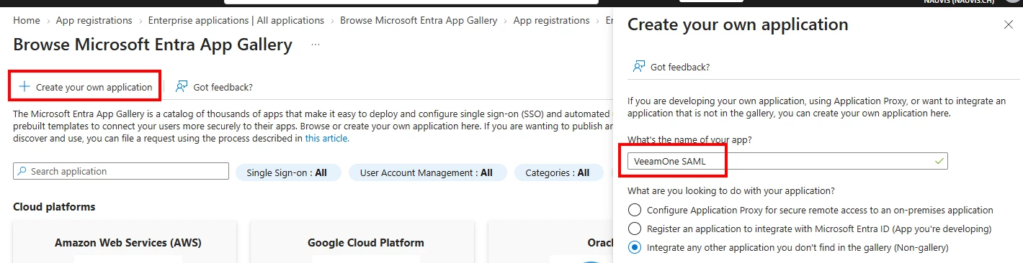Open the first App registrations breadcrumb

[x=94, y=21]
